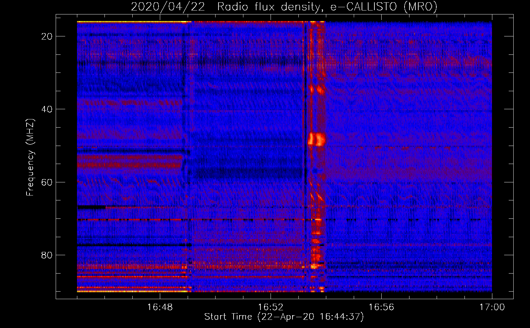Click the frequency tick label '20'
The image size is (530, 328).
(47, 36)
